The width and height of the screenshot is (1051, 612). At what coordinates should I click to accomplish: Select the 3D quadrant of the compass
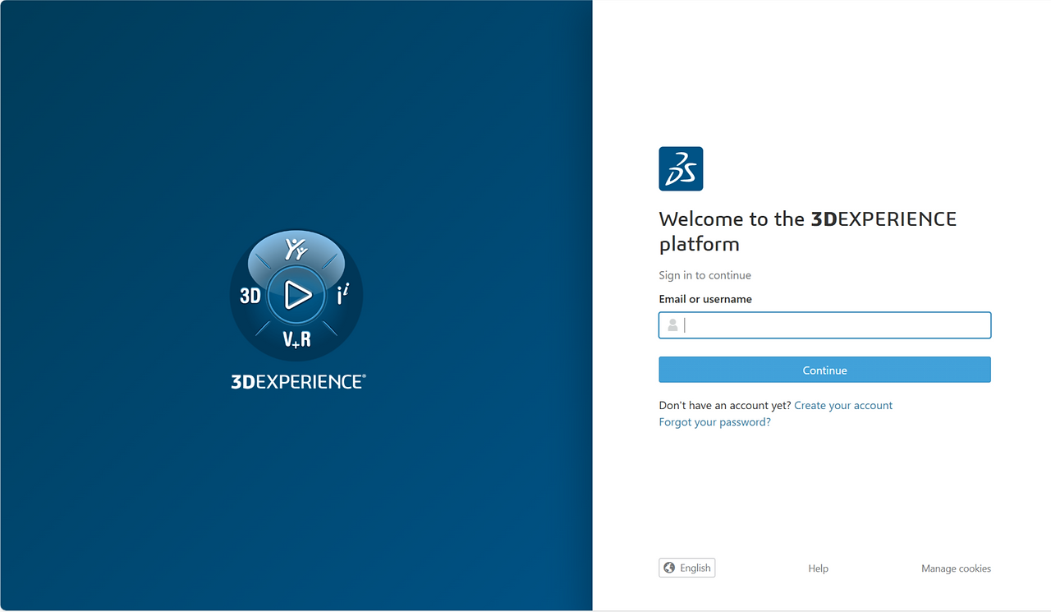coord(250,295)
